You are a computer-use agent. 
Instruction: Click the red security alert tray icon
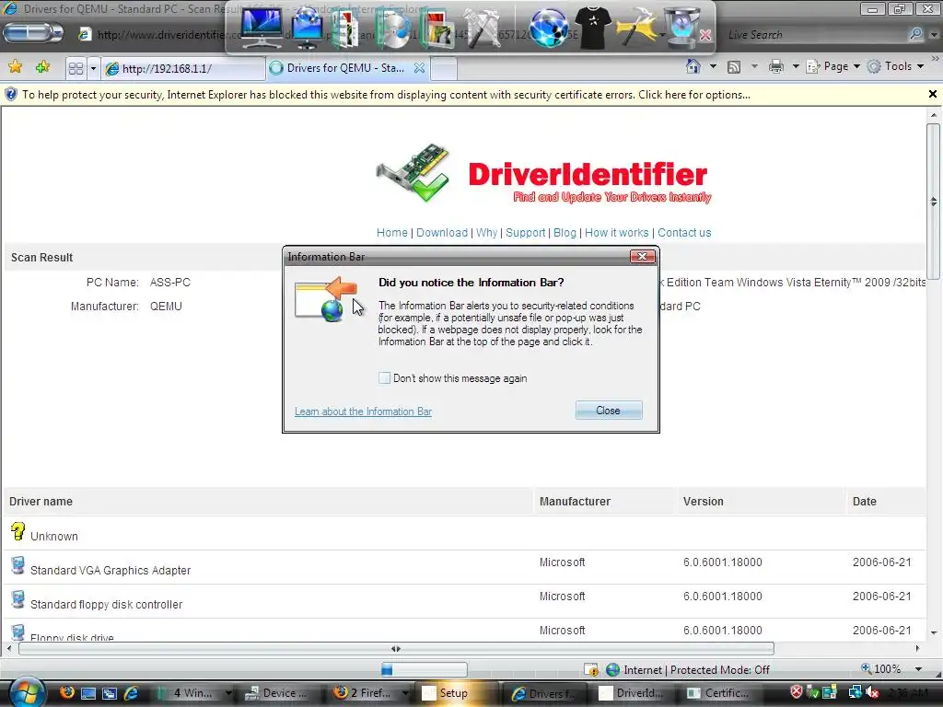click(797, 692)
